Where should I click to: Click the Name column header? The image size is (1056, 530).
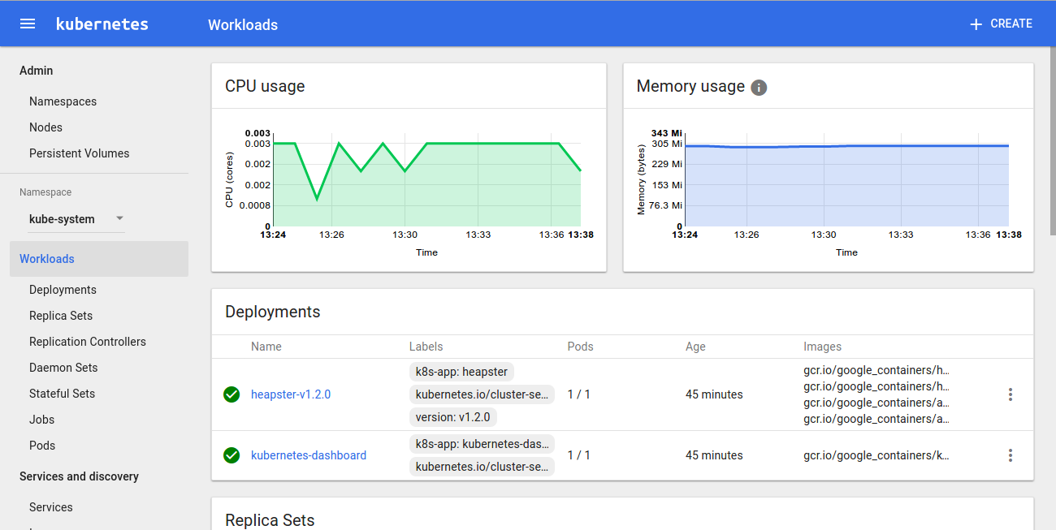tap(266, 347)
